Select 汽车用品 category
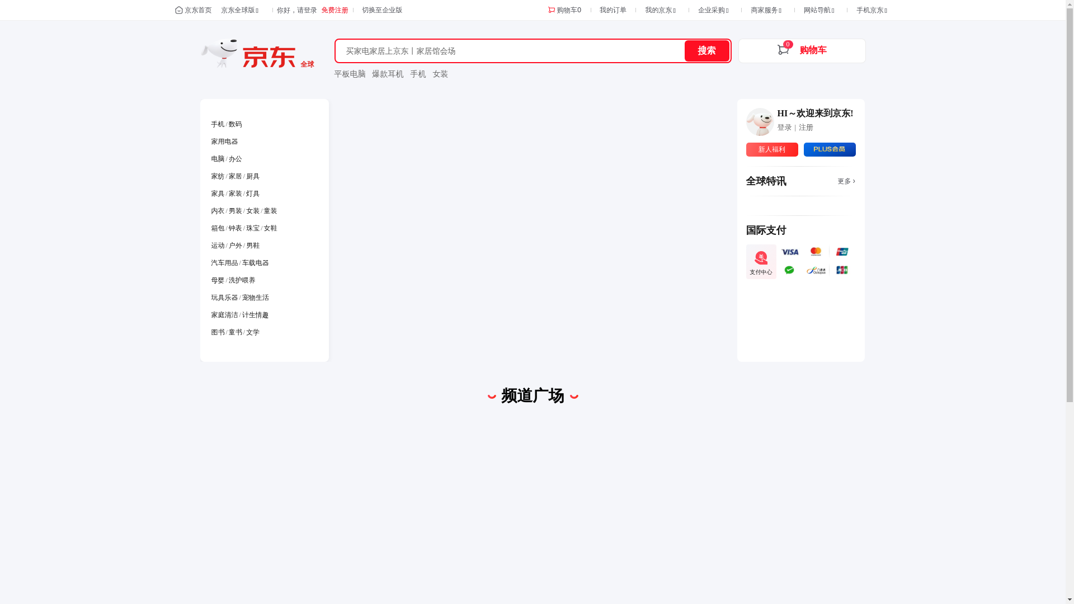The image size is (1074, 604). pyautogui.click(x=224, y=263)
